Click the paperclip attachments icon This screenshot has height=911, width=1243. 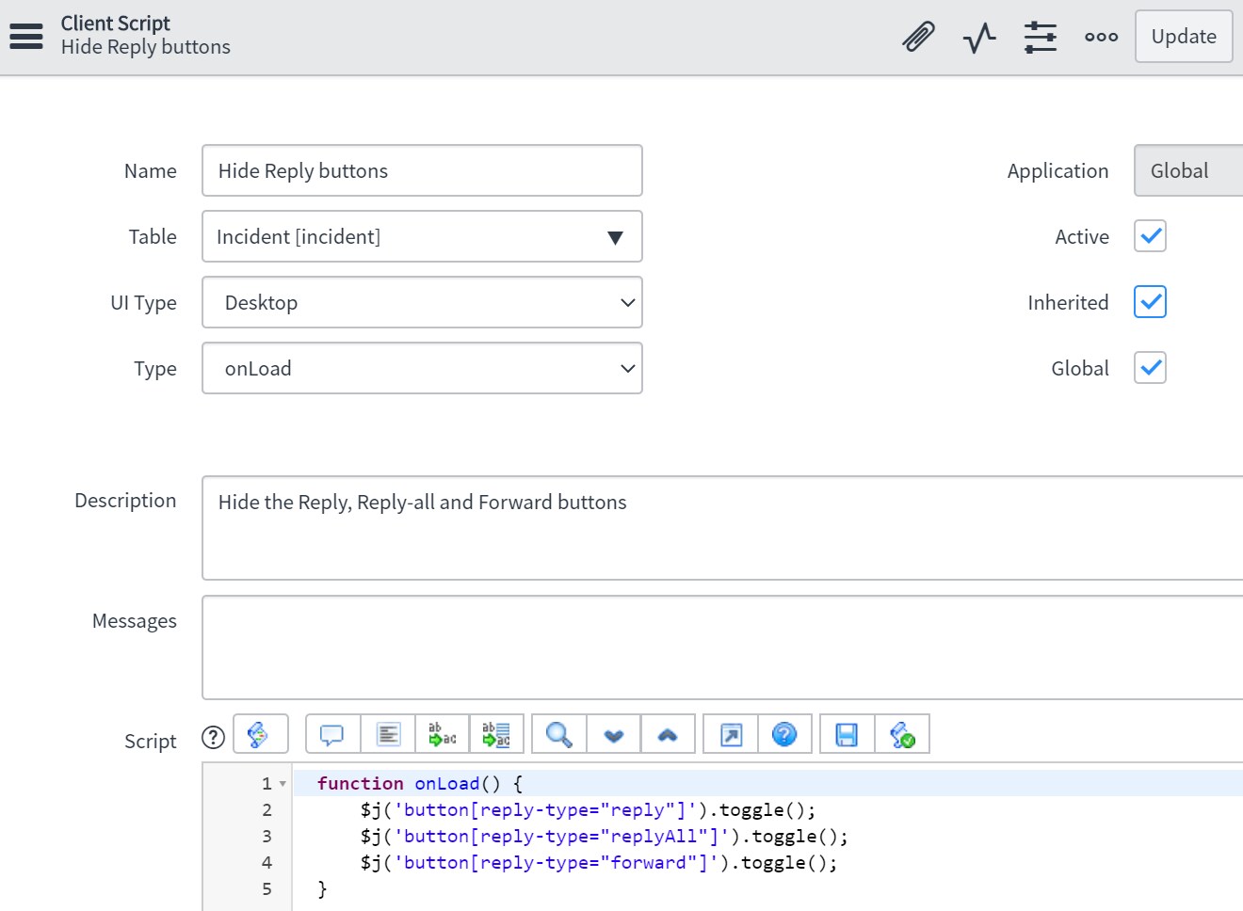pyautogui.click(x=918, y=37)
